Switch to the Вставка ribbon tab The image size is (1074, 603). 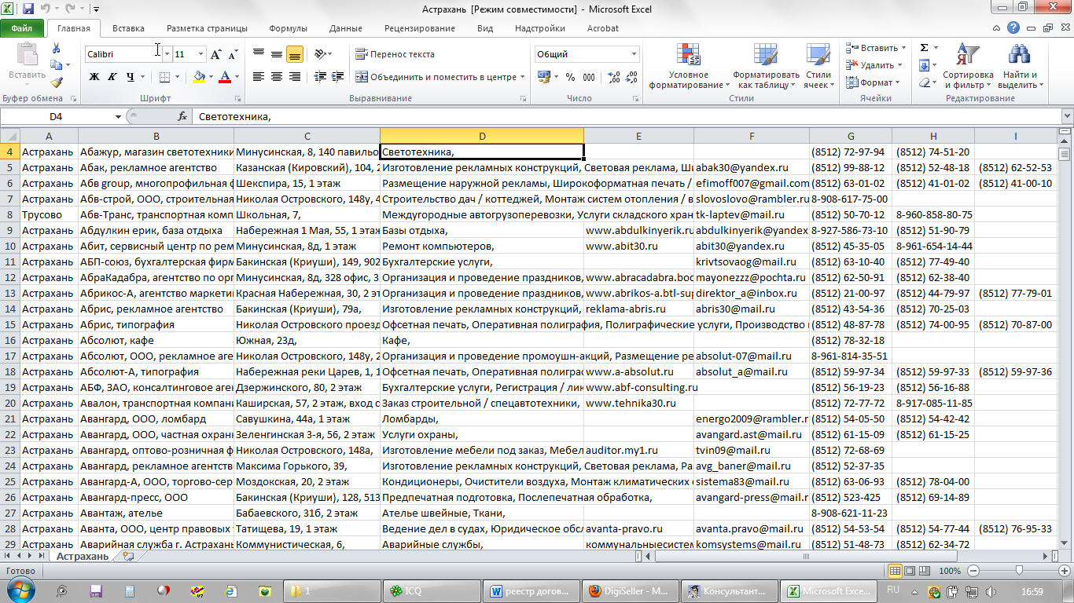point(128,28)
